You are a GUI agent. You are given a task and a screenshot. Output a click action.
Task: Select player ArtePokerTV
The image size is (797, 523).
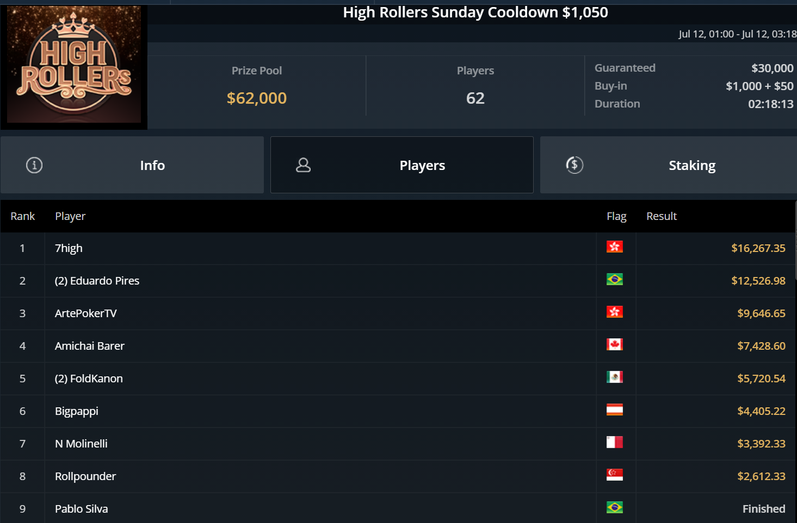click(85, 313)
